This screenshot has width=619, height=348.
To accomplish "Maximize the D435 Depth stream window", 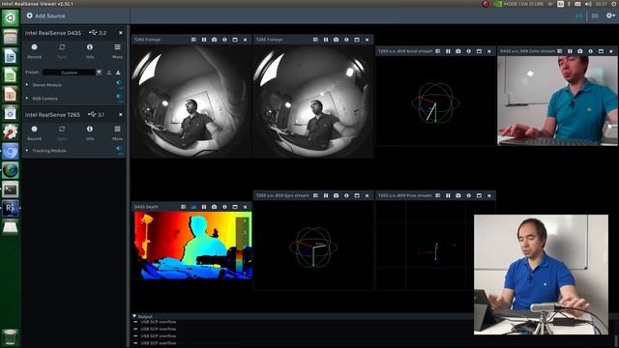I will [x=235, y=206].
